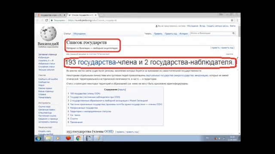Screen dimensions: 275x154
Task: Open 'Ссылки сюда' tools link
Action: point(44,107)
